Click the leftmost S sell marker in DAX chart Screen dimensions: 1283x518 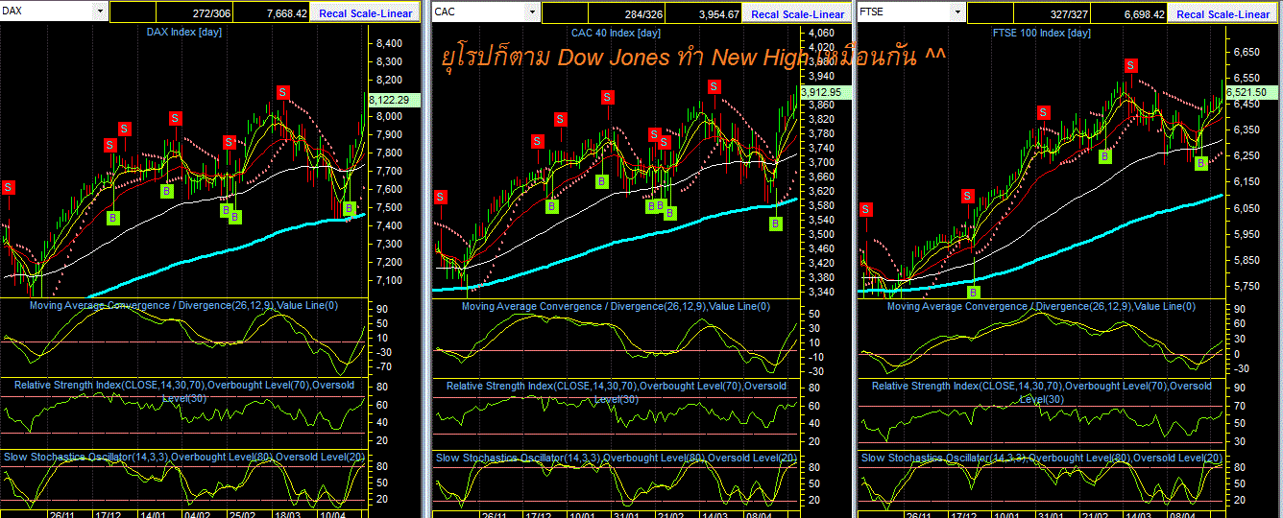[x=8, y=187]
